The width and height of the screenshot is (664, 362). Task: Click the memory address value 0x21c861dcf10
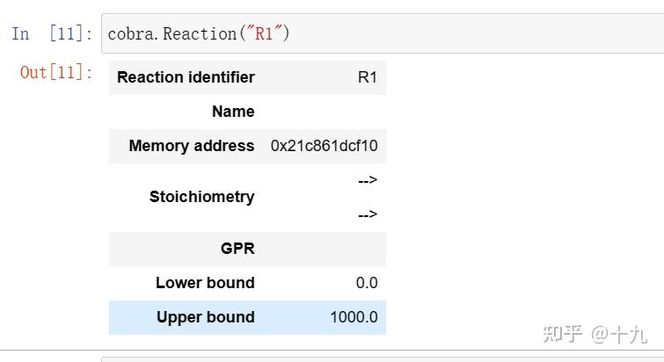click(324, 146)
